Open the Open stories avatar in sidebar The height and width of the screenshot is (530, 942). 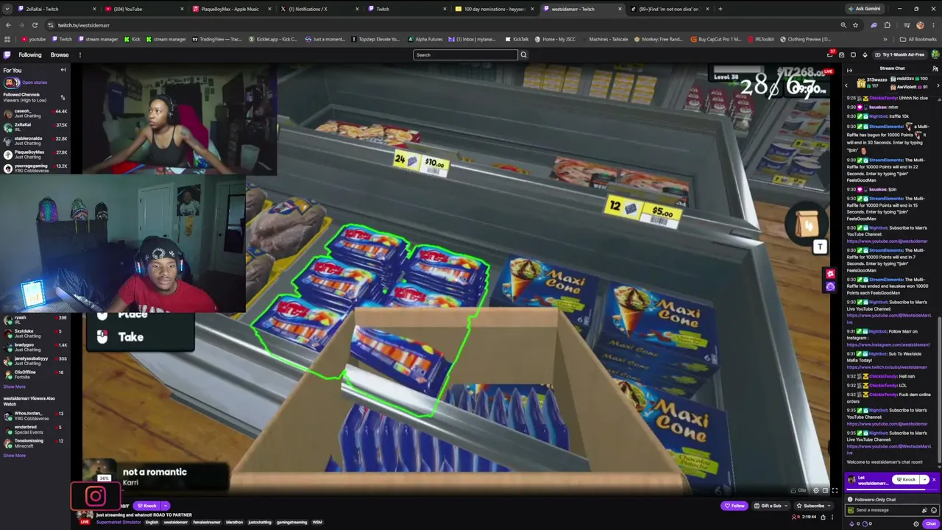(12, 82)
